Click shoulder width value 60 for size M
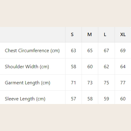 pos(90,67)
